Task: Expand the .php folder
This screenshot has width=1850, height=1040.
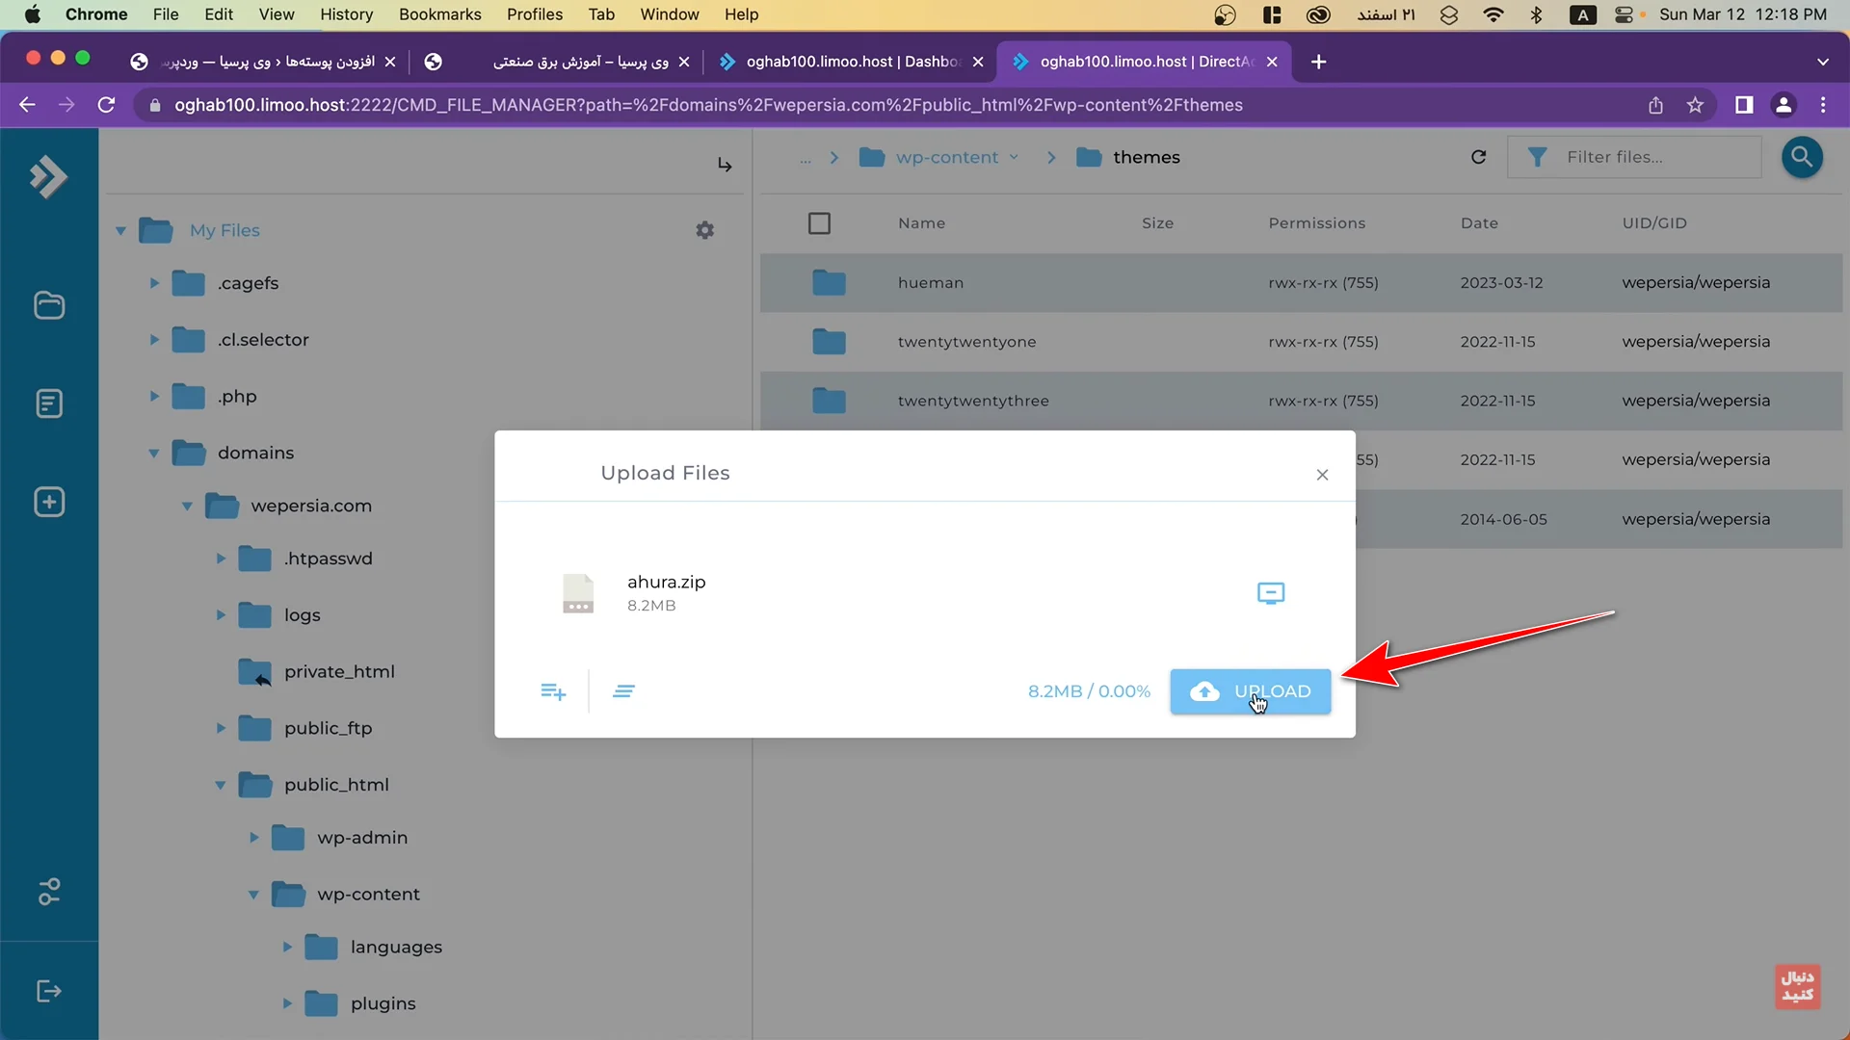Action: (x=154, y=396)
